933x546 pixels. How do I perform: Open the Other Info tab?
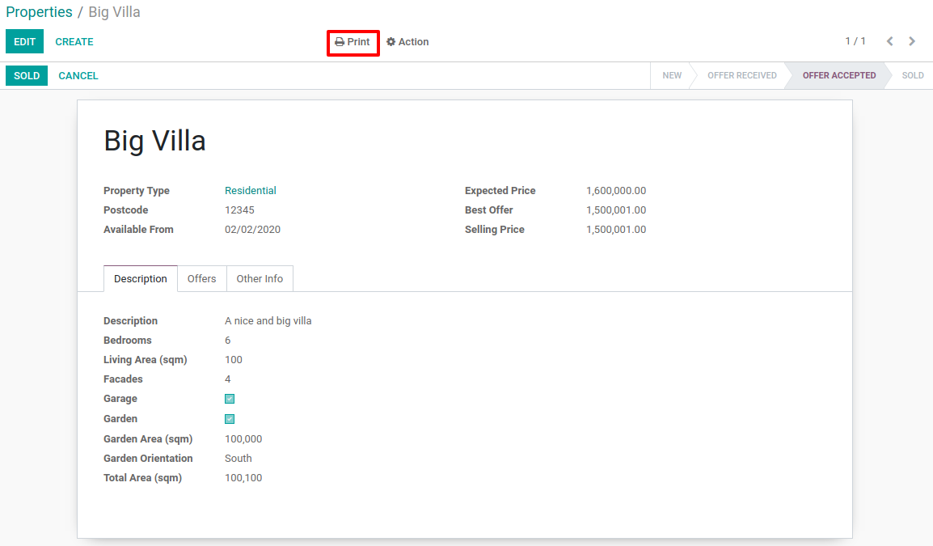coord(260,279)
